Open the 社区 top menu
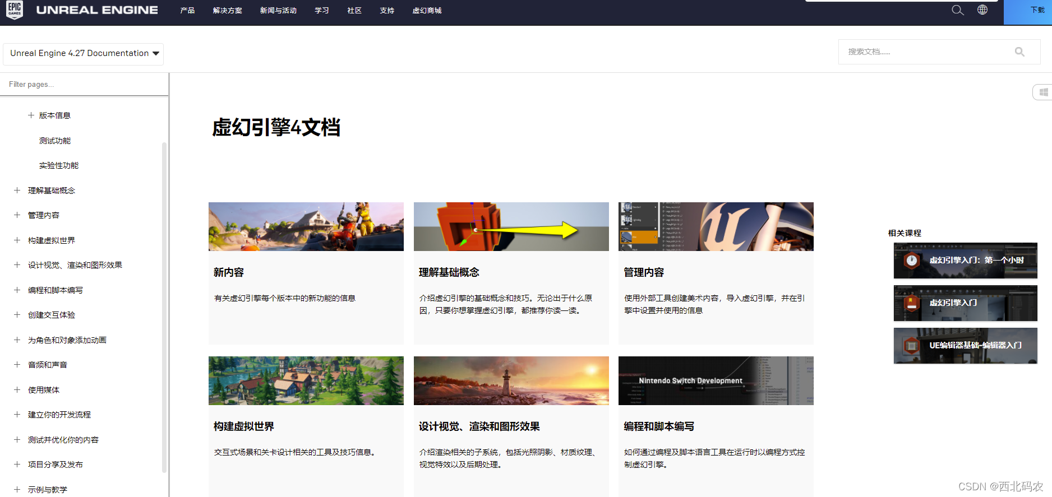Image resolution: width=1052 pixels, height=497 pixels. pyautogui.click(x=354, y=11)
